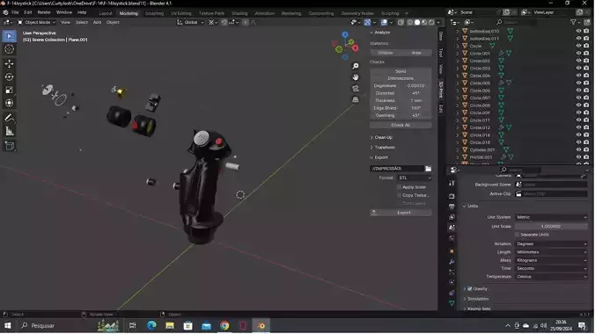Click the Check All button
Screen dimensions: 595x334
[x=400, y=125]
